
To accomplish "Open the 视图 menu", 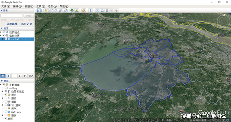I will pos(29,6).
